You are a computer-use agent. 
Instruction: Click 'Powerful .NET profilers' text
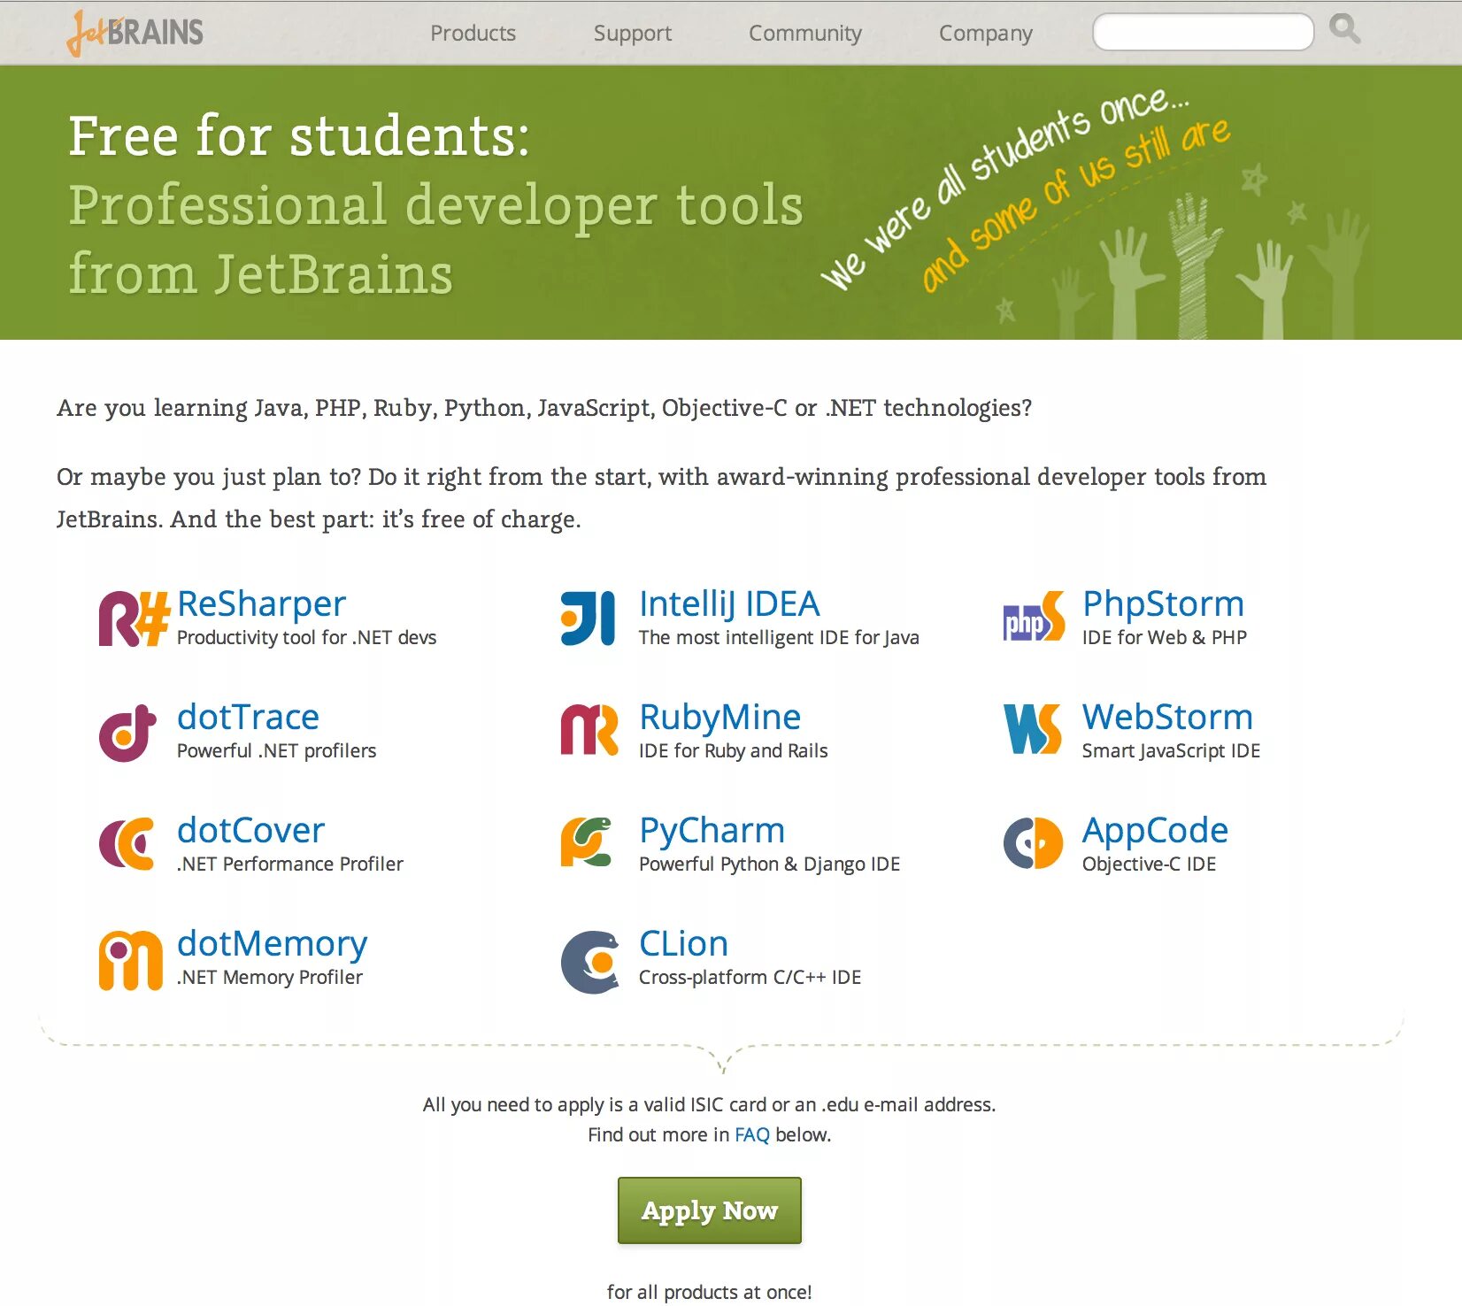(x=276, y=750)
